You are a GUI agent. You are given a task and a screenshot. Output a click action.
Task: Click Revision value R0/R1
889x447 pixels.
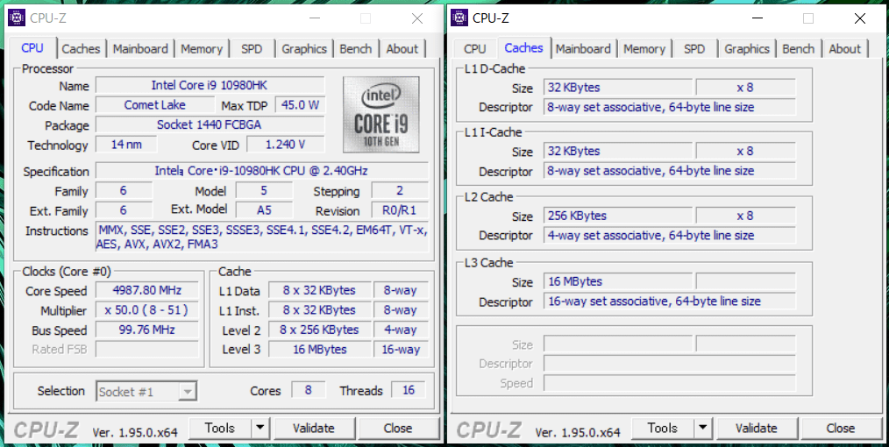[400, 210]
